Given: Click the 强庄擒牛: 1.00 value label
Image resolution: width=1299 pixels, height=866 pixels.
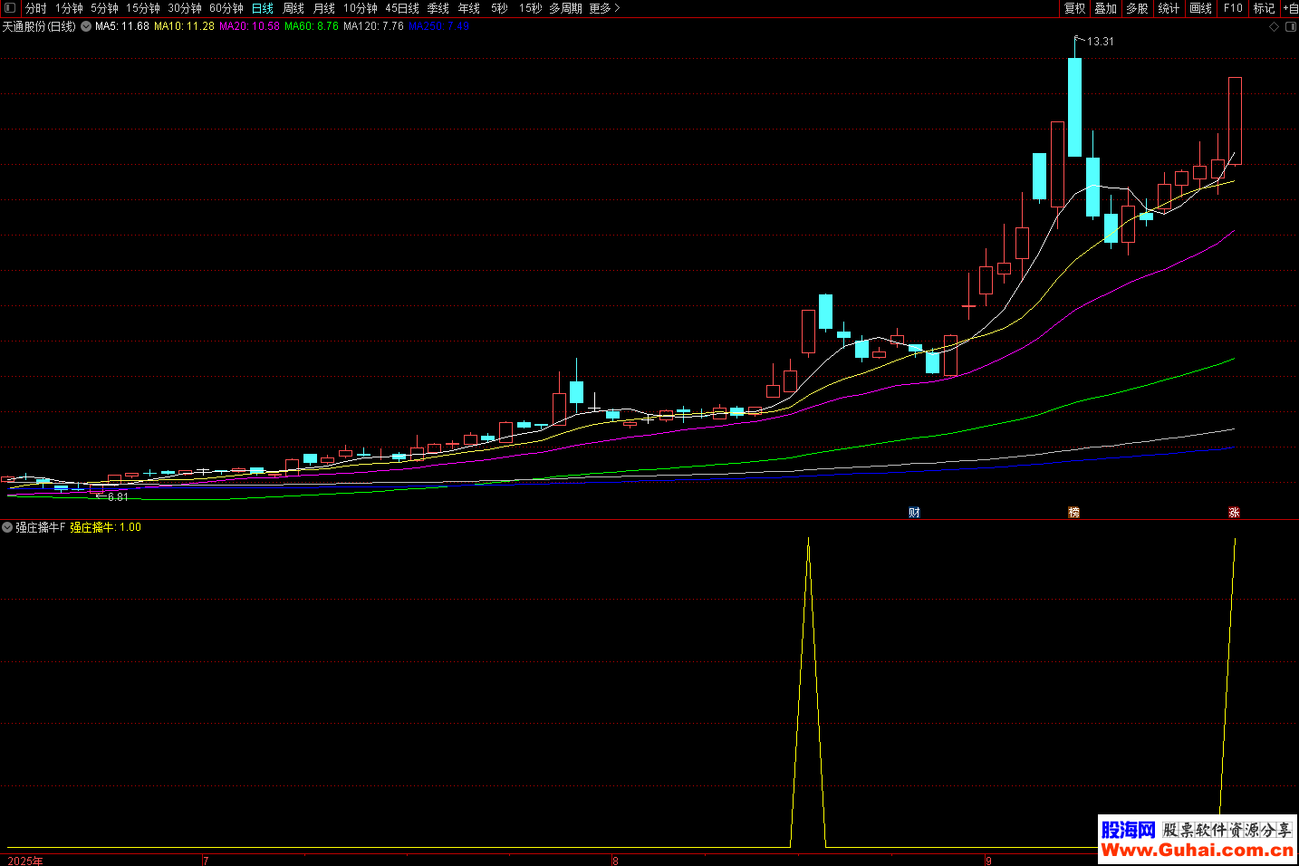Looking at the screenshot, I should (x=106, y=527).
